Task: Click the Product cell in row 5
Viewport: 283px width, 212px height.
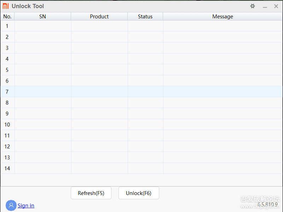Action: pos(99,70)
